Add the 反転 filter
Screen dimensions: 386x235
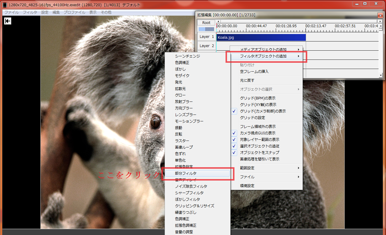point(198,134)
